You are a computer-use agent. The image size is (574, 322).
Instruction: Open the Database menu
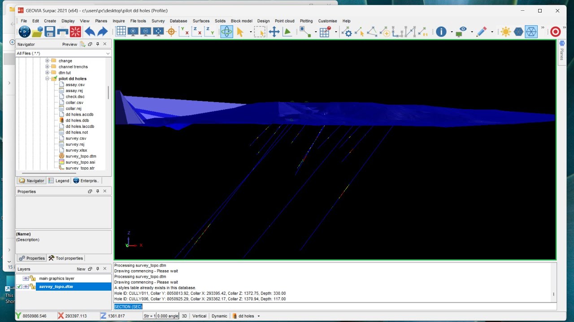(x=178, y=21)
